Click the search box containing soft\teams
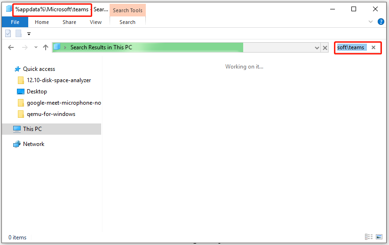The height and width of the screenshot is (245, 389). pyautogui.click(x=352, y=47)
